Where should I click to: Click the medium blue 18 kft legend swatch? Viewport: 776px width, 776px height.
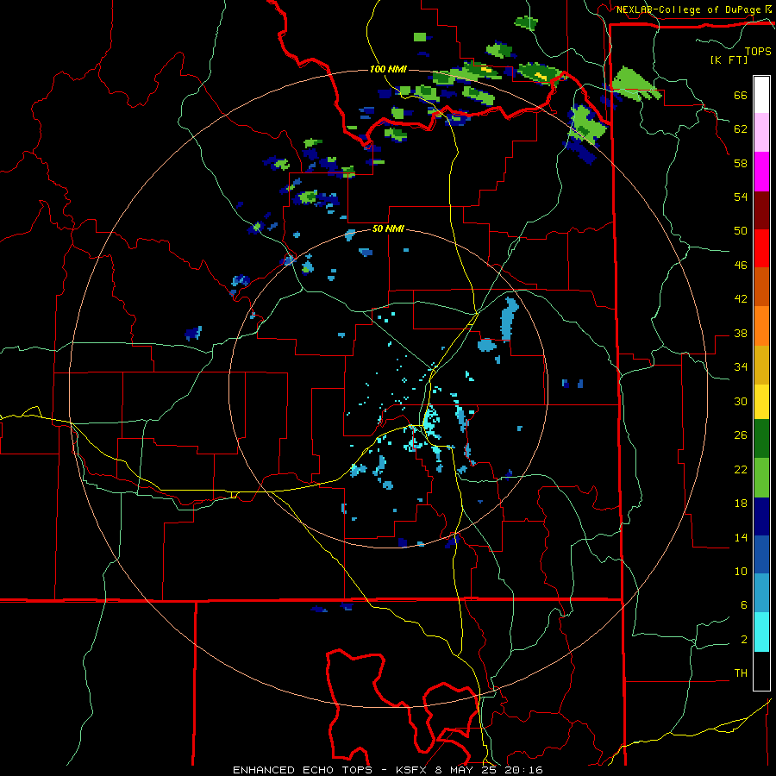click(761, 554)
